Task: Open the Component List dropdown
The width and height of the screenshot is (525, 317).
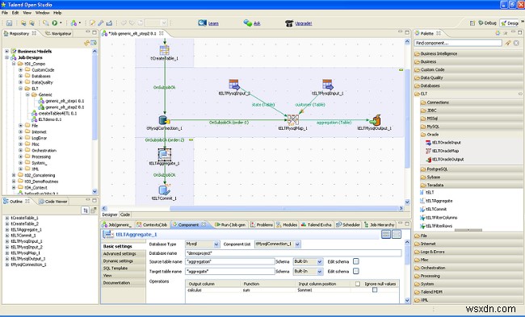Action: (298, 244)
